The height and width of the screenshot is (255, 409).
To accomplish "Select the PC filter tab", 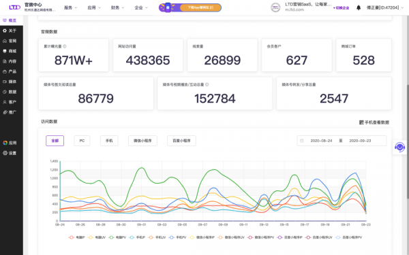I will 82,141.
